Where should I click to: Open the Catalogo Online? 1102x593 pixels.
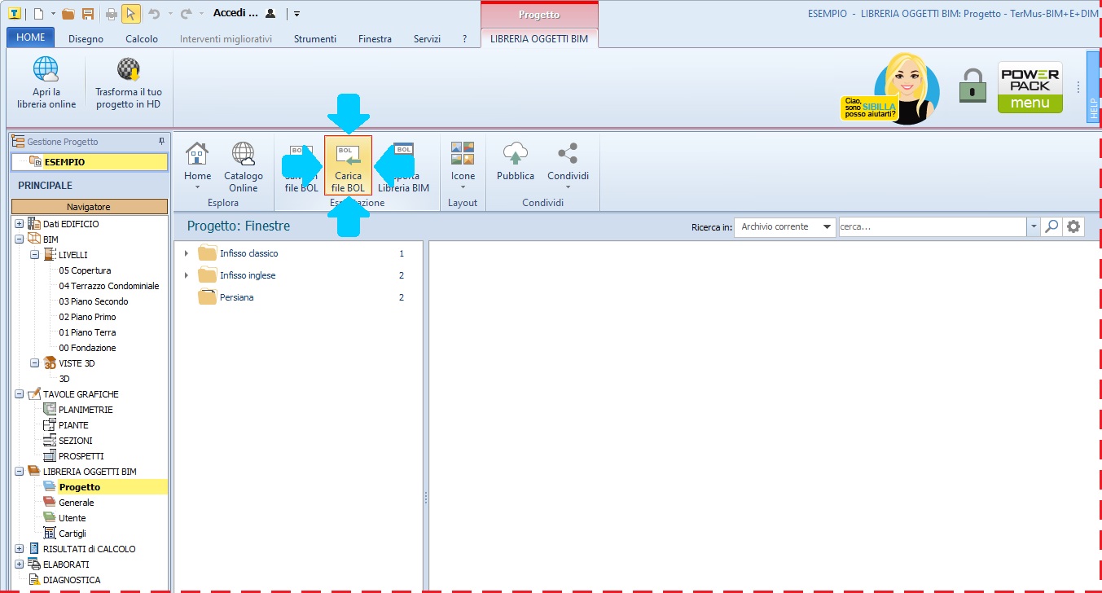coord(243,165)
